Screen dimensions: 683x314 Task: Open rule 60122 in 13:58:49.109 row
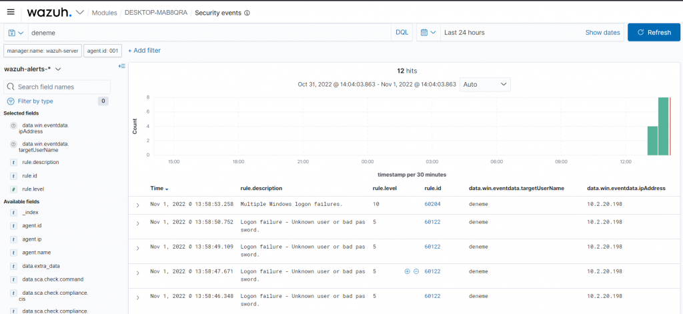pyautogui.click(x=432, y=247)
